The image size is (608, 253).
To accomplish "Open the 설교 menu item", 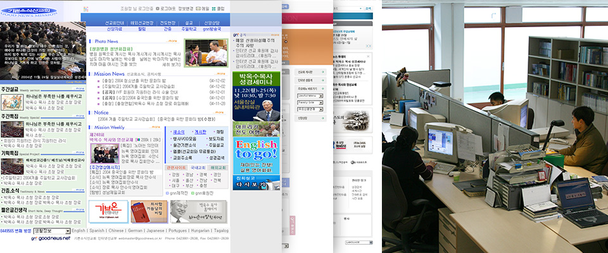I will [189, 23].
